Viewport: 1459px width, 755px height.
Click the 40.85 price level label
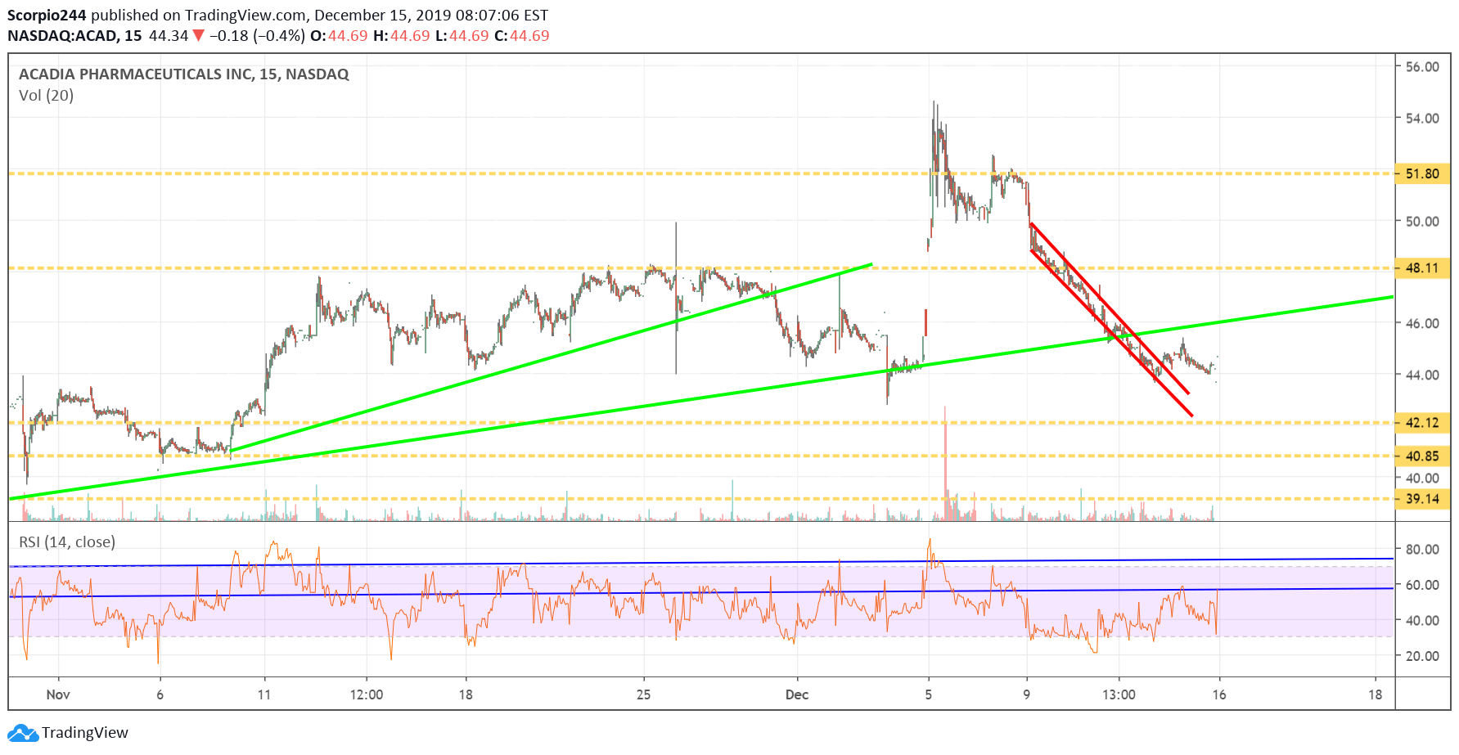click(x=1422, y=456)
